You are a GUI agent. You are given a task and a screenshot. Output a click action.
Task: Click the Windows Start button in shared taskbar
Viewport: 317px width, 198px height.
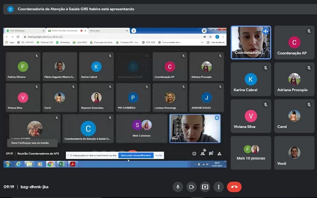(8, 164)
